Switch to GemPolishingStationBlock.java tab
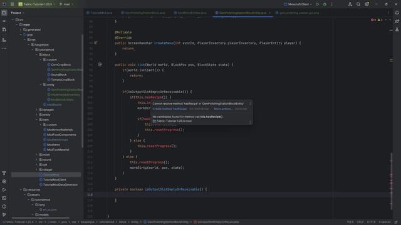 pos(143,12)
